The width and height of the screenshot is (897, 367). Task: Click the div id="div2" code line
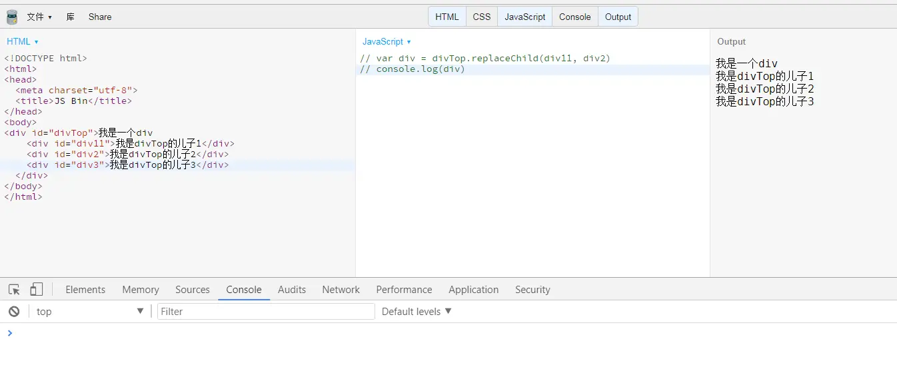click(128, 155)
